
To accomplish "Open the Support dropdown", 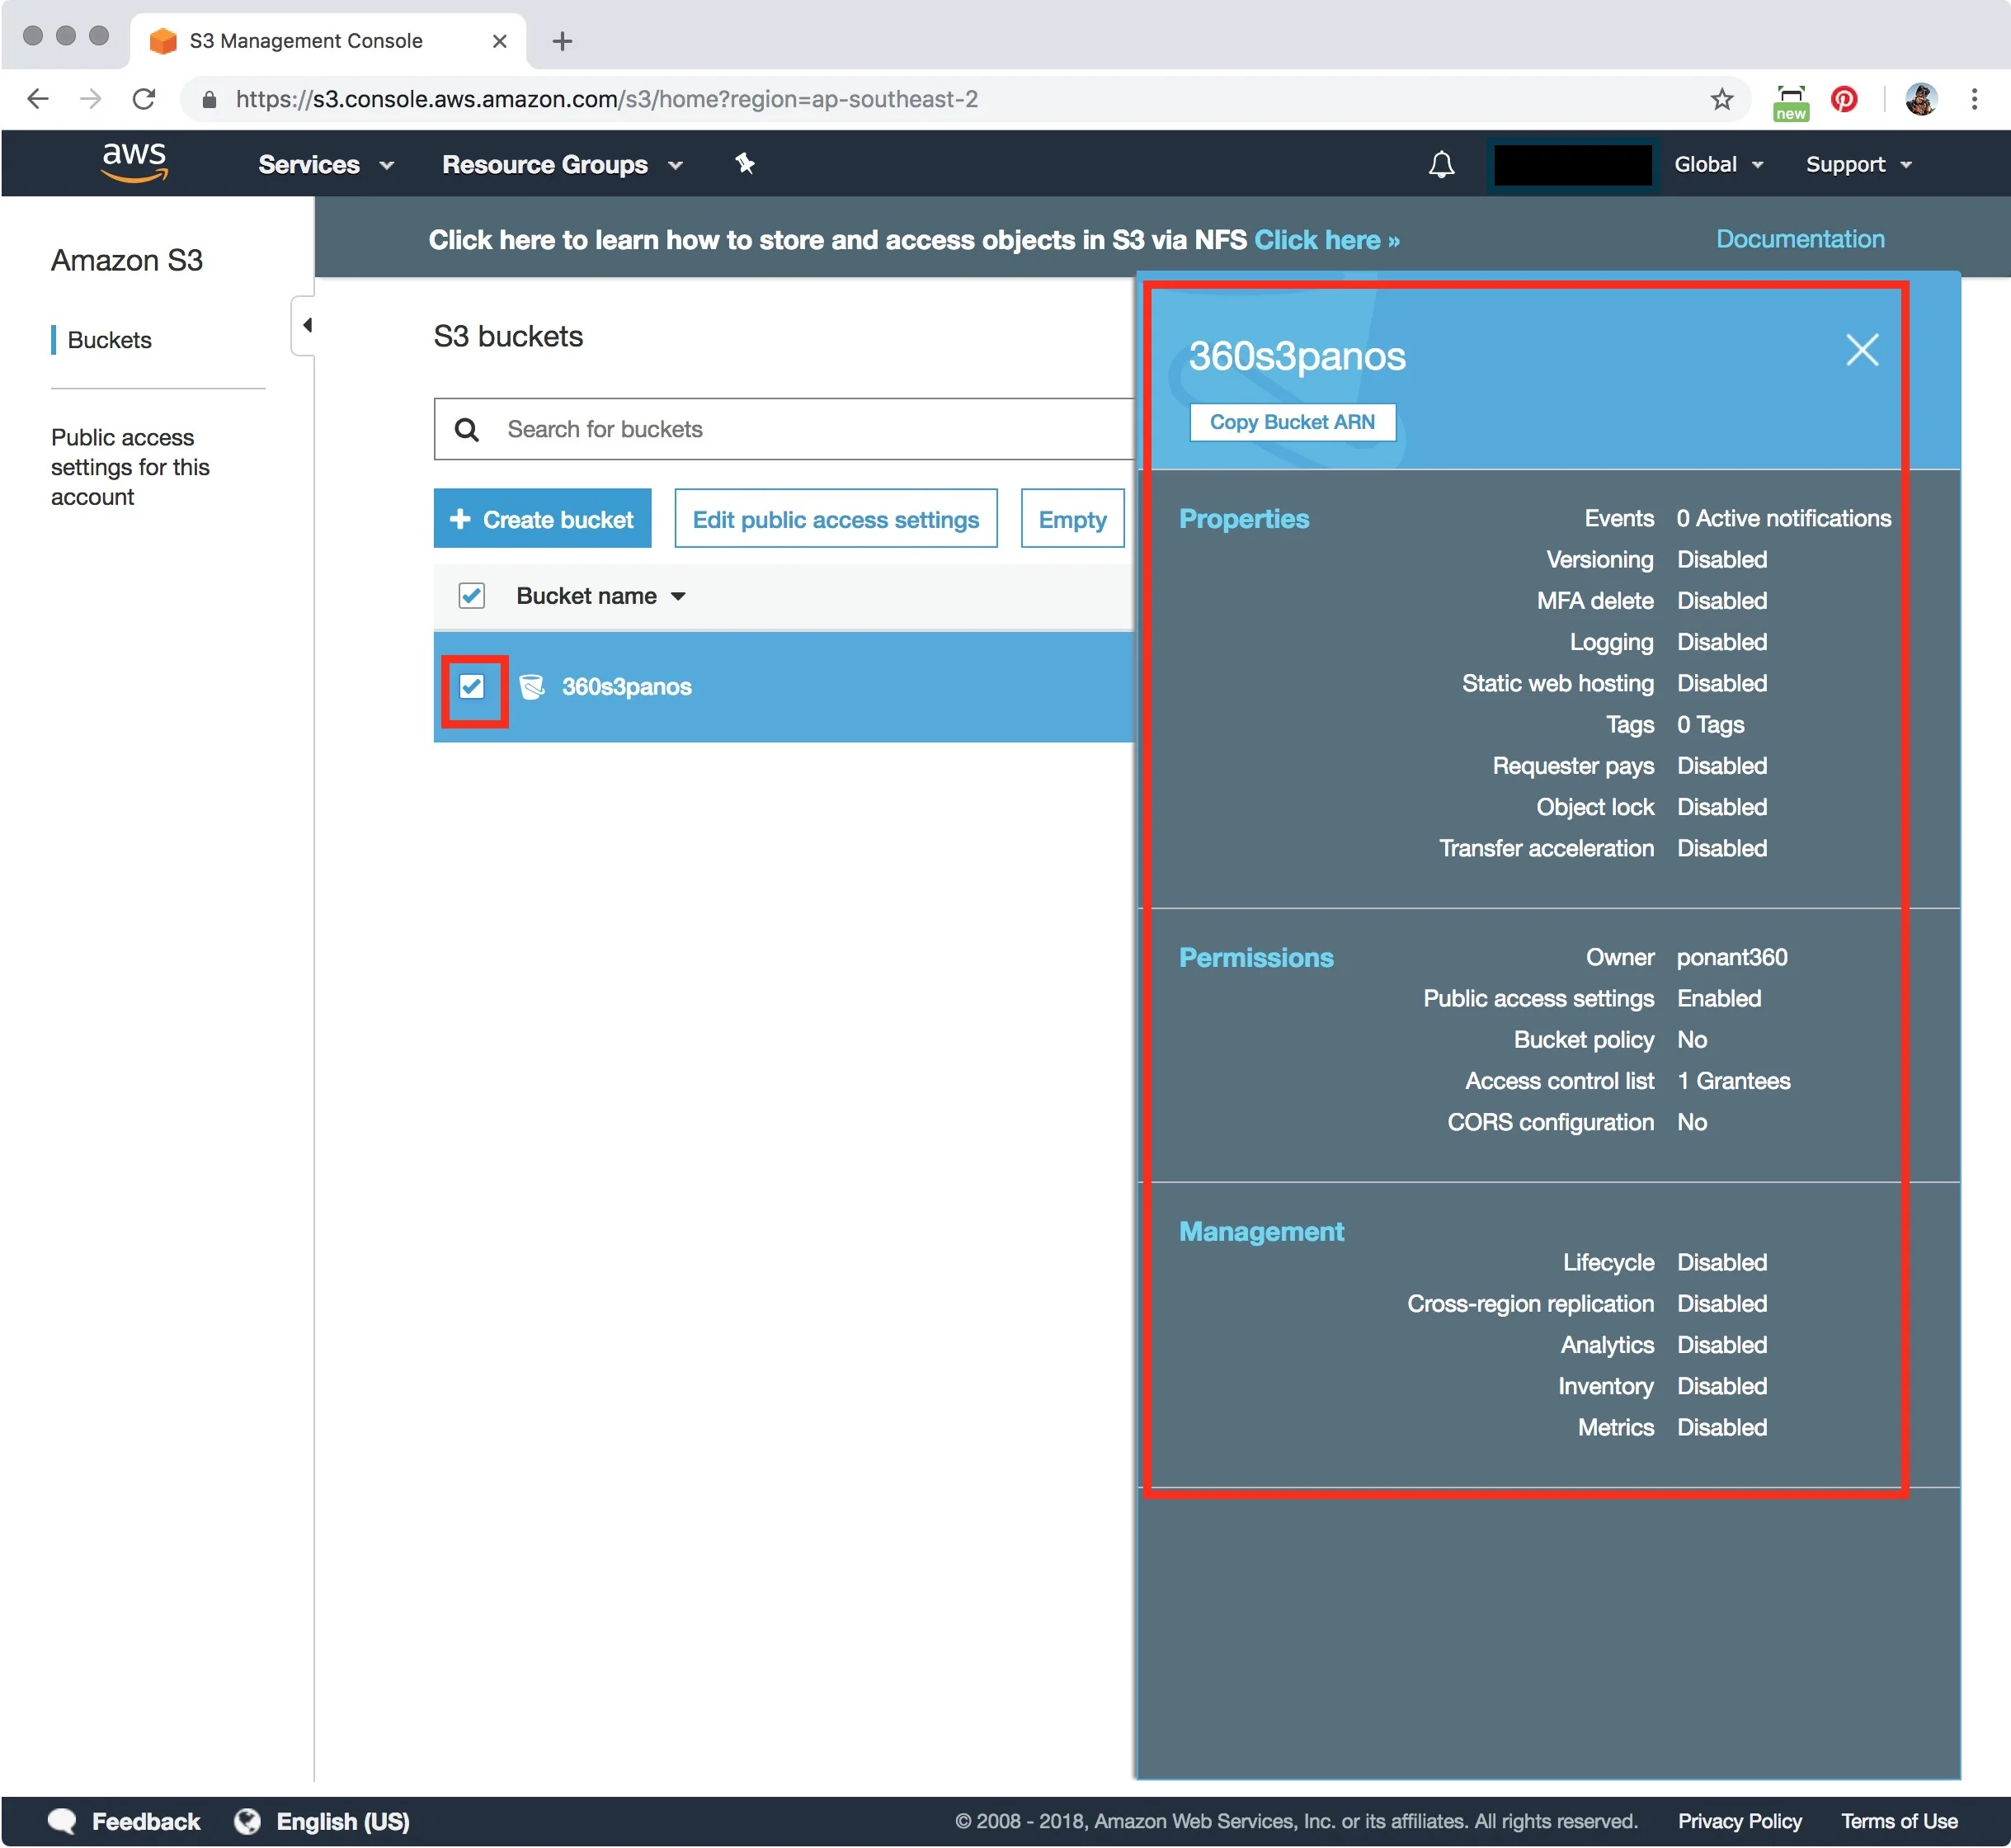I will tap(1858, 164).
